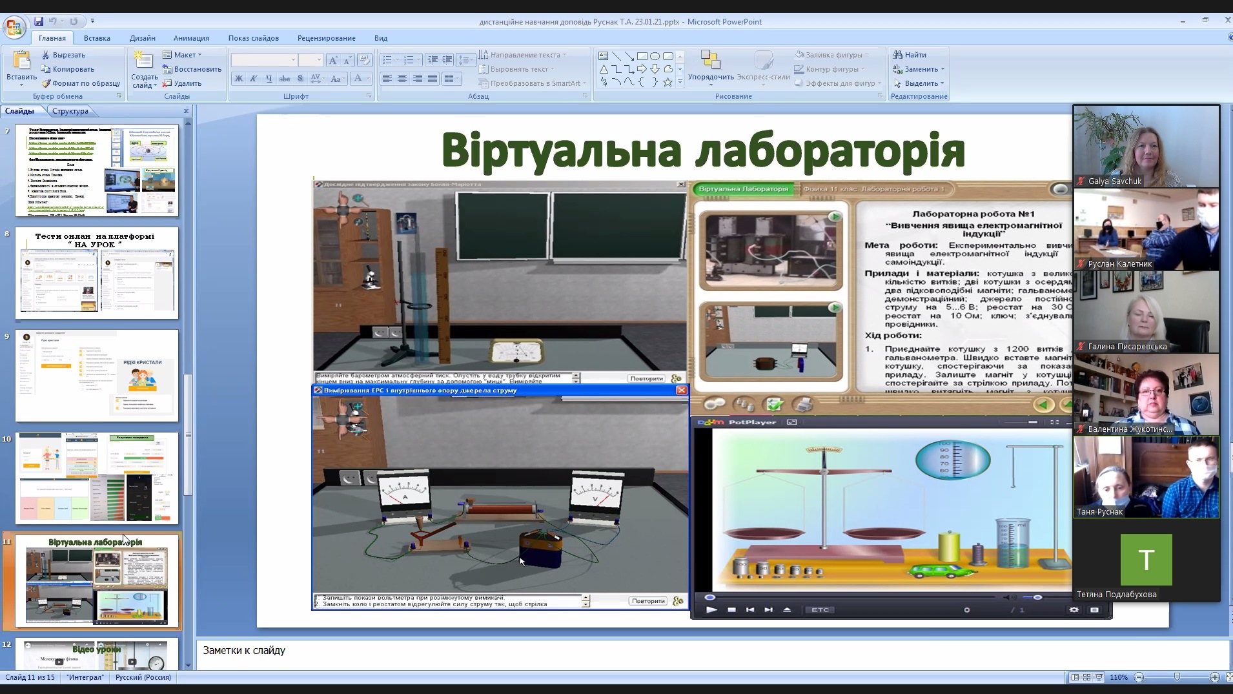Click the zoom out minus button
Viewport: 1233px width, 694px height.
coord(1139,677)
